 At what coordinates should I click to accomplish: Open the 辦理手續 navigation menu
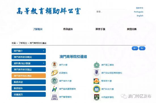point(100,29)
